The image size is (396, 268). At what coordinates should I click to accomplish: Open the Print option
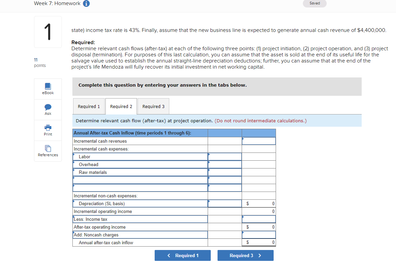(x=48, y=130)
